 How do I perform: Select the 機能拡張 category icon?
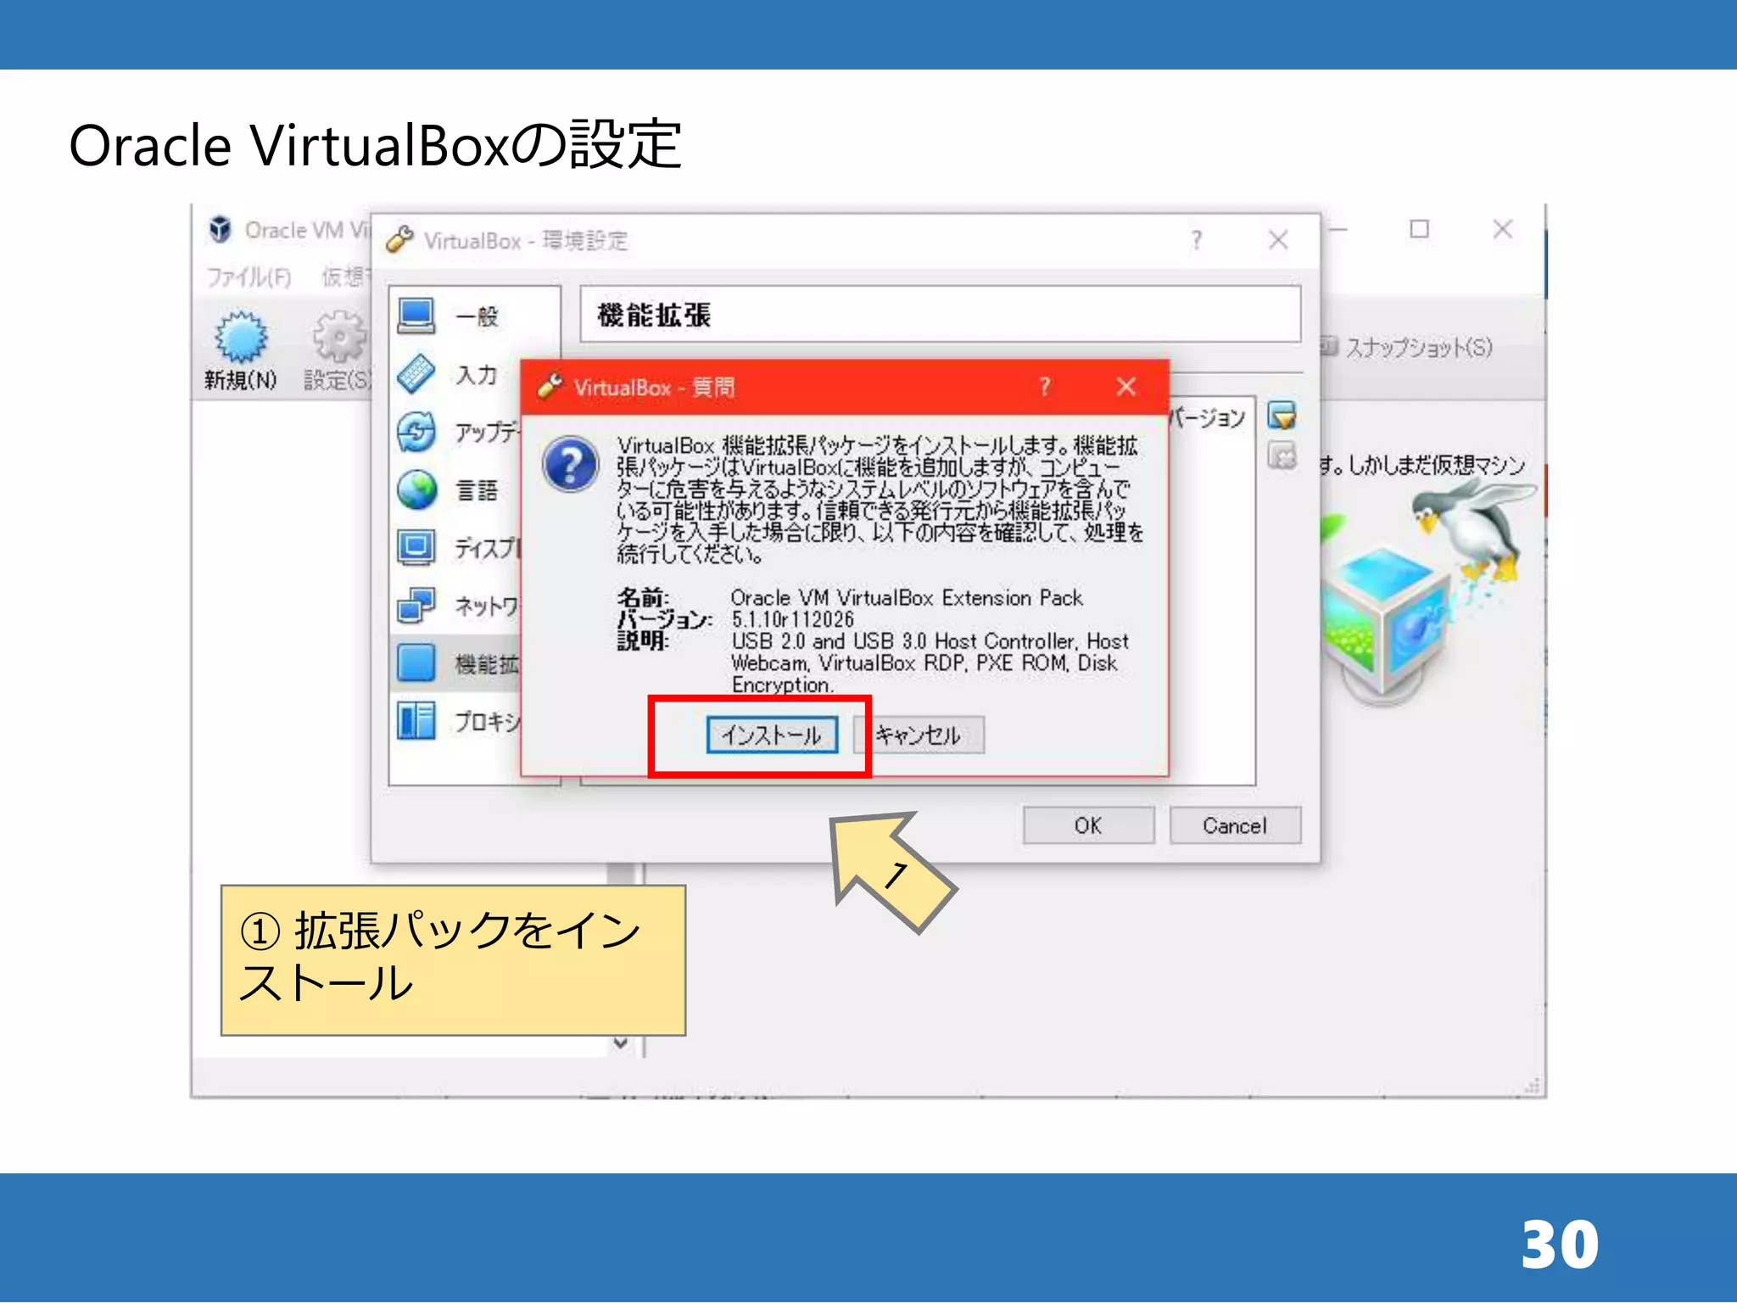coord(416,663)
